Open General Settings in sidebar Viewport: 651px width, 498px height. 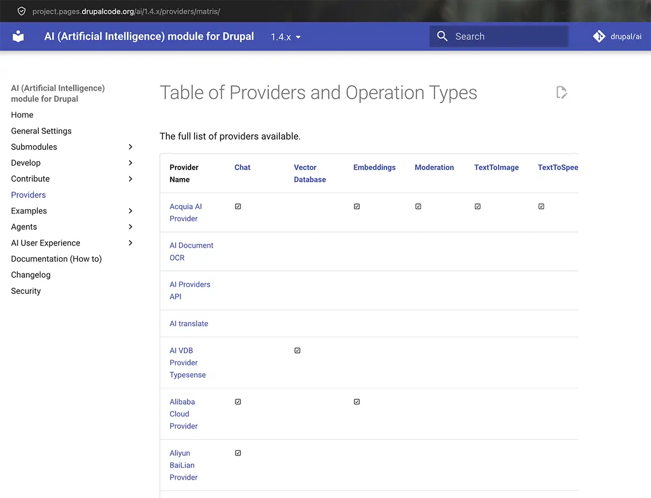click(x=41, y=131)
